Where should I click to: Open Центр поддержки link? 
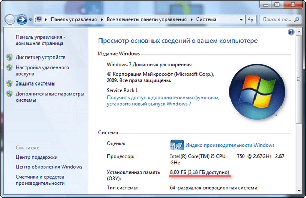tap(37, 157)
